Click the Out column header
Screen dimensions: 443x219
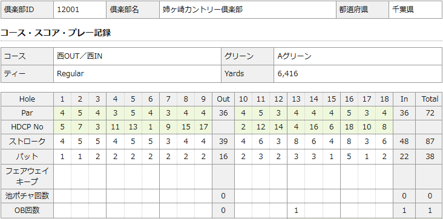(223, 99)
